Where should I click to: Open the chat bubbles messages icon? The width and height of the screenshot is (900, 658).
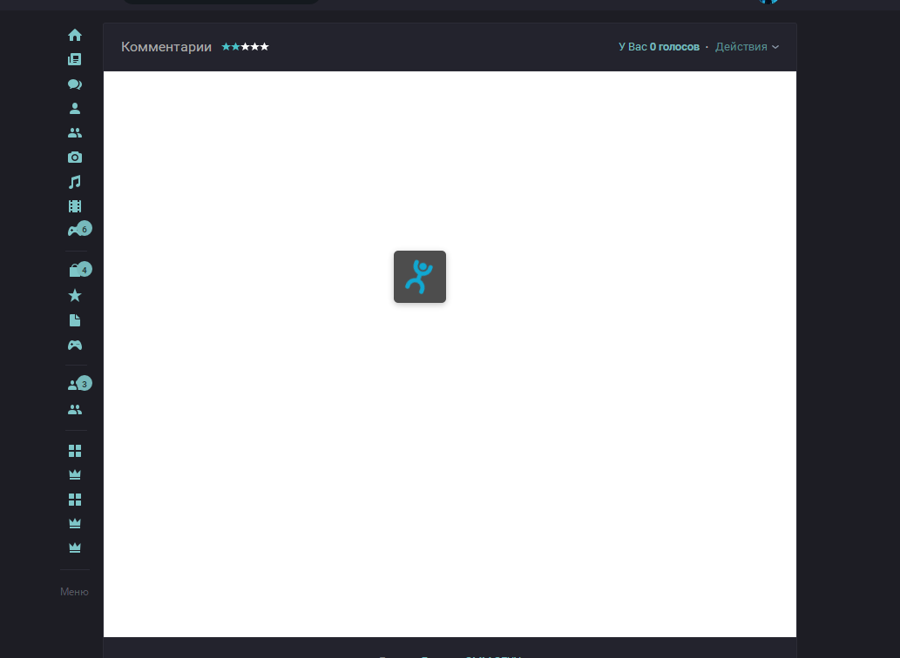(x=75, y=84)
